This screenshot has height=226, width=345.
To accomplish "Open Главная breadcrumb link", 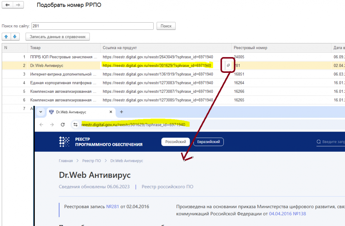I will coord(66,161).
